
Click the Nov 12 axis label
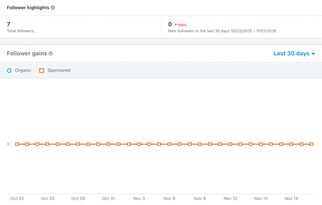tap(231, 198)
